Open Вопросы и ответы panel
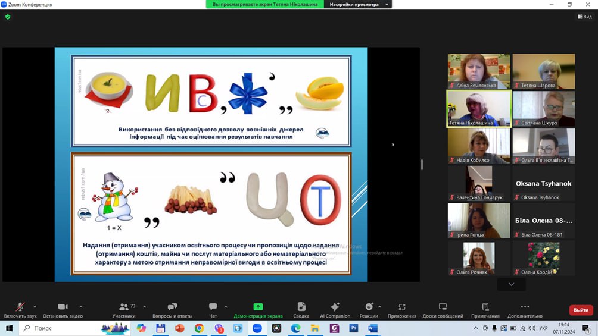 pos(172,310)
